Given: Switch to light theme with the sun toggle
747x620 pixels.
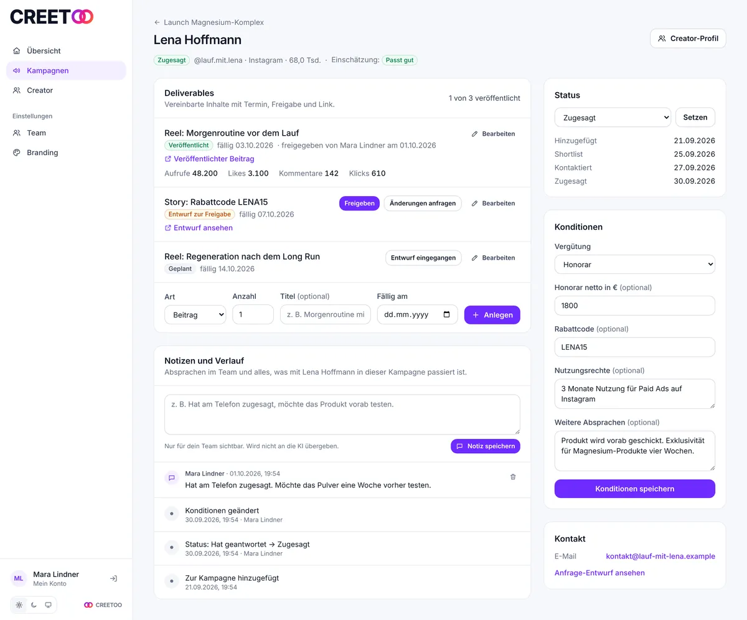Looking at the screenshot, I should coord(19,605).
